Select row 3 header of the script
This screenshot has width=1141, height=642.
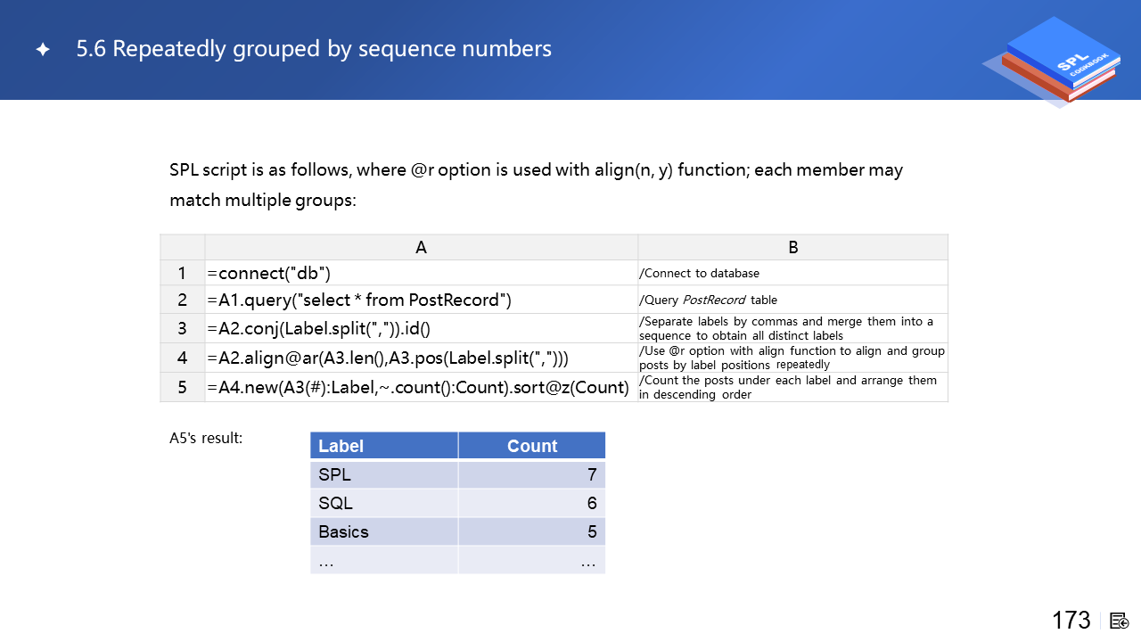pos(182,328)
